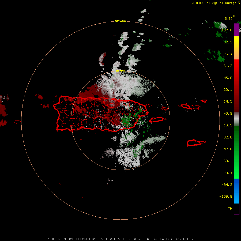Click the St. Croix island outline in southeast

194,143
